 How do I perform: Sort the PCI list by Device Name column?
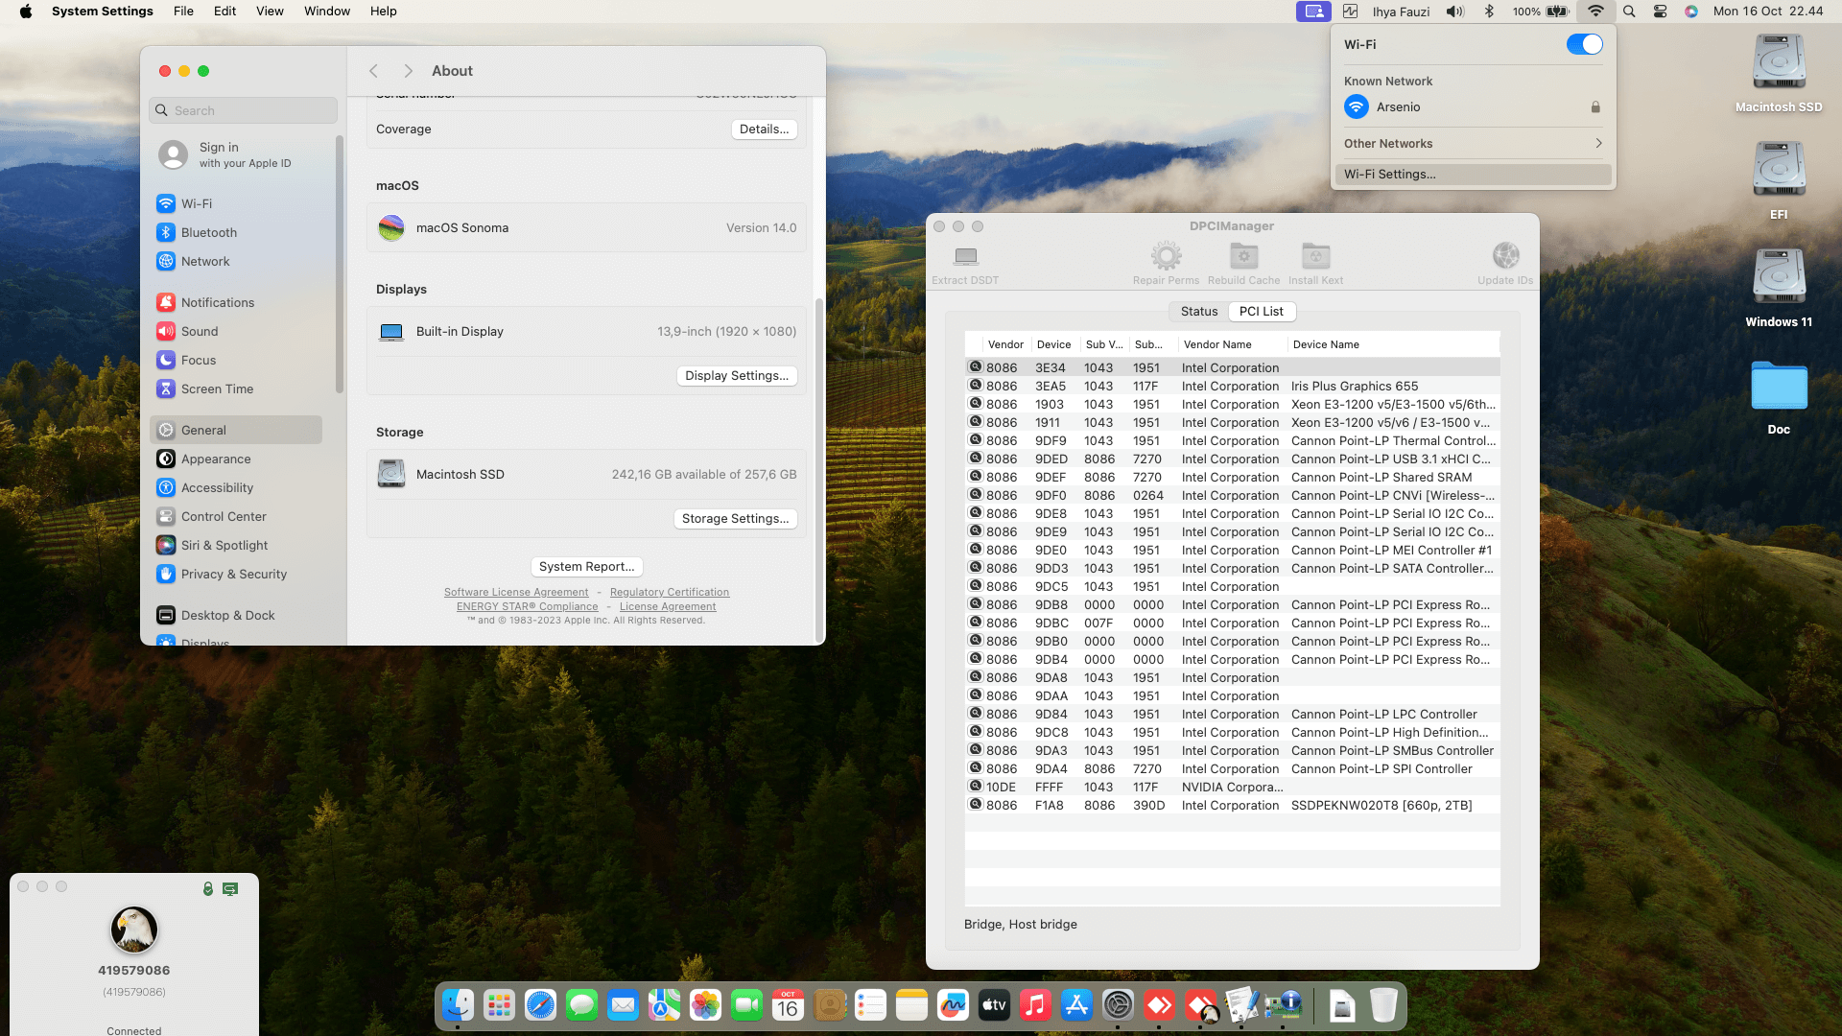[1393, 344]
